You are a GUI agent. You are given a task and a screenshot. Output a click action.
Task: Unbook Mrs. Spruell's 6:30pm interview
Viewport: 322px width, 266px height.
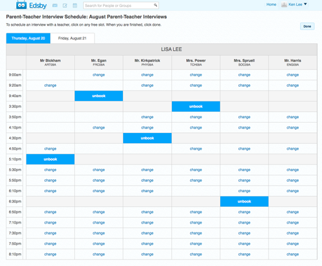tap(244, 201)
